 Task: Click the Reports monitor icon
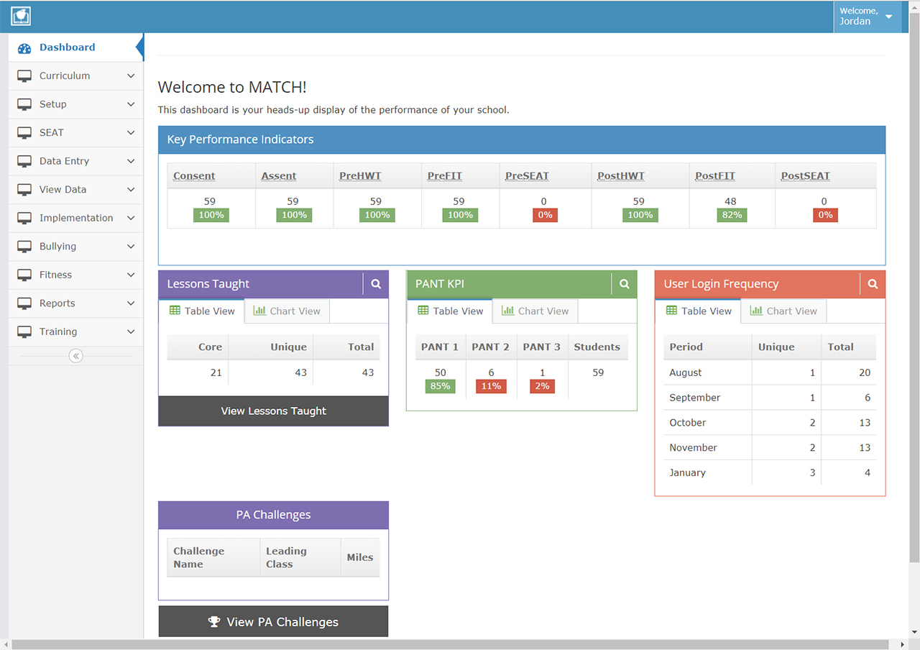click(24, 303)
